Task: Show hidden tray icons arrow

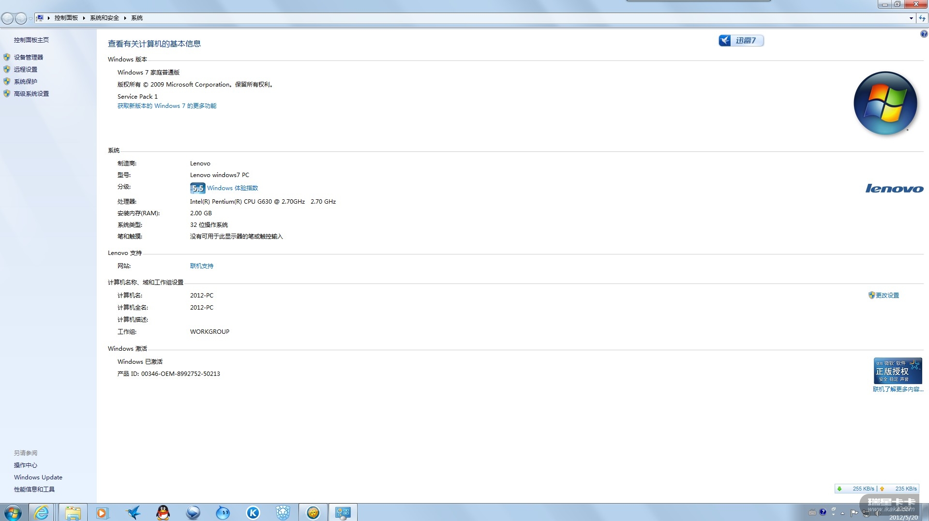Action: coord(843,513)
